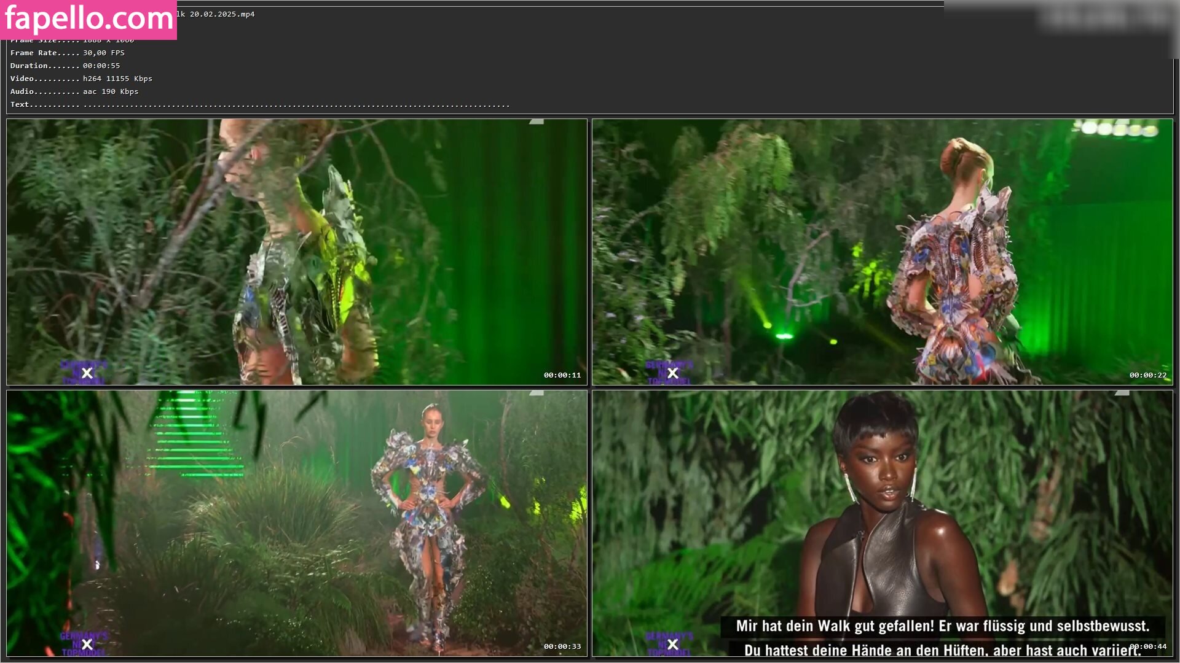This screenshot has height=663, width=1180.
Task: Click corner marker atop the 00:00:33 frame
Action: tap(537, 394)
